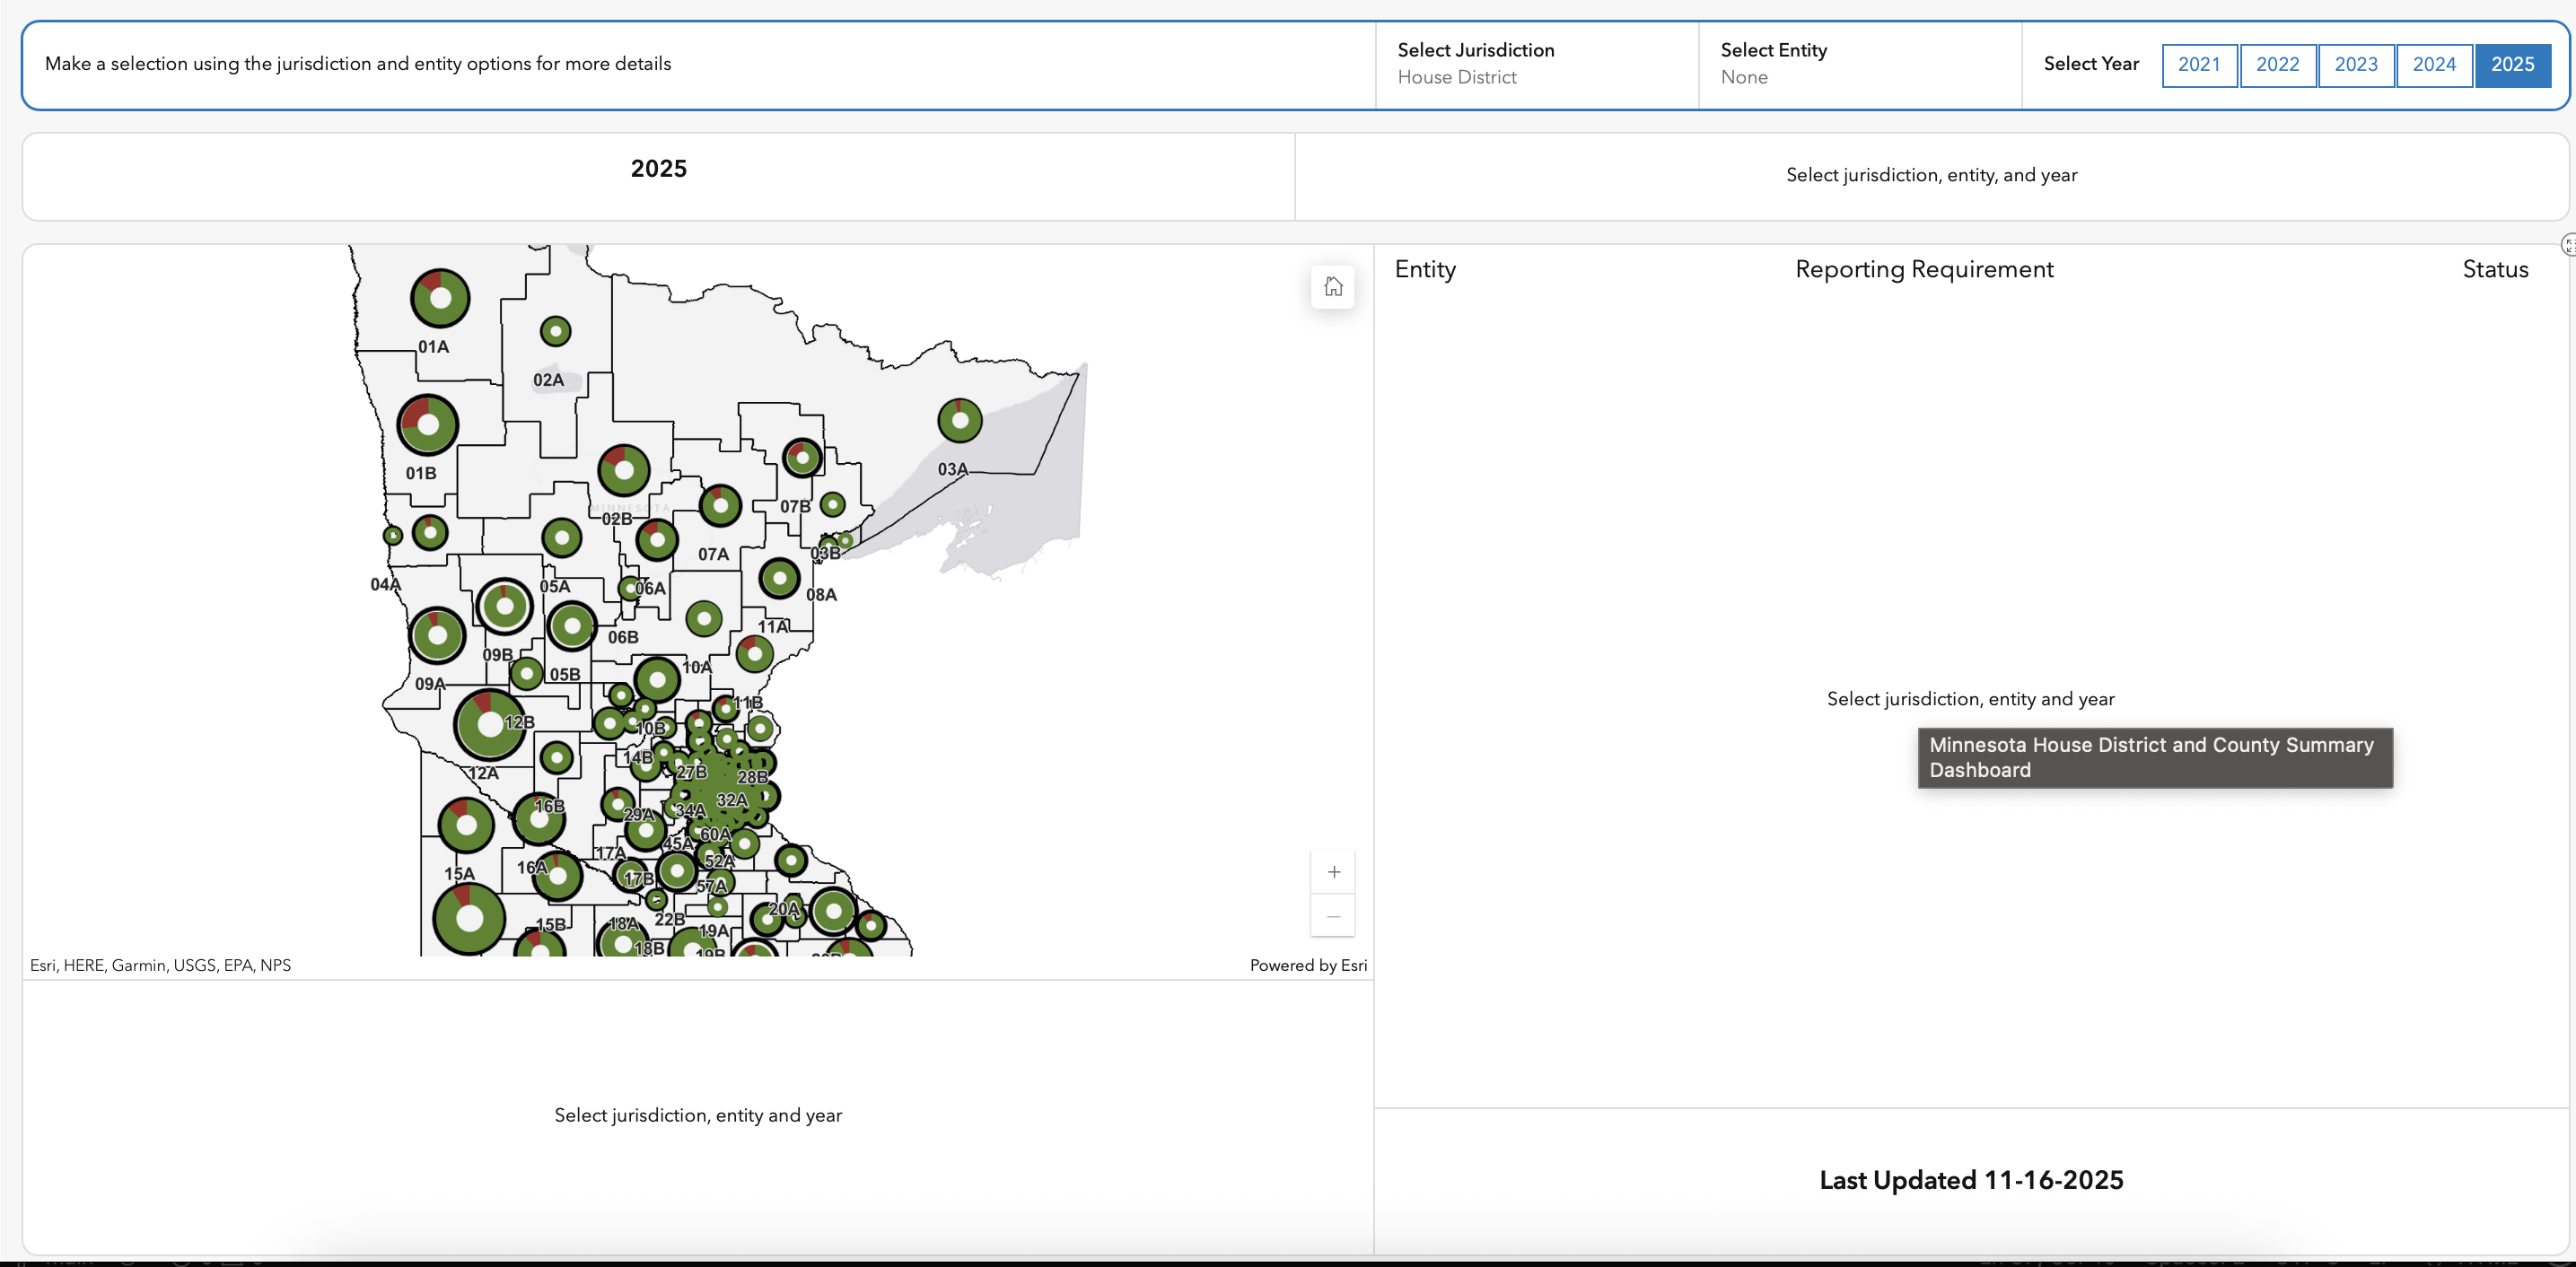Image resolution: width=2576 pixels, height=1267 pixels.
Task: Select the 2021 year option
Action: (x=2199, y=65)
